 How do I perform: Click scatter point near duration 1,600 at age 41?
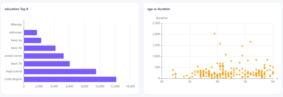click(x=220, y=44)
